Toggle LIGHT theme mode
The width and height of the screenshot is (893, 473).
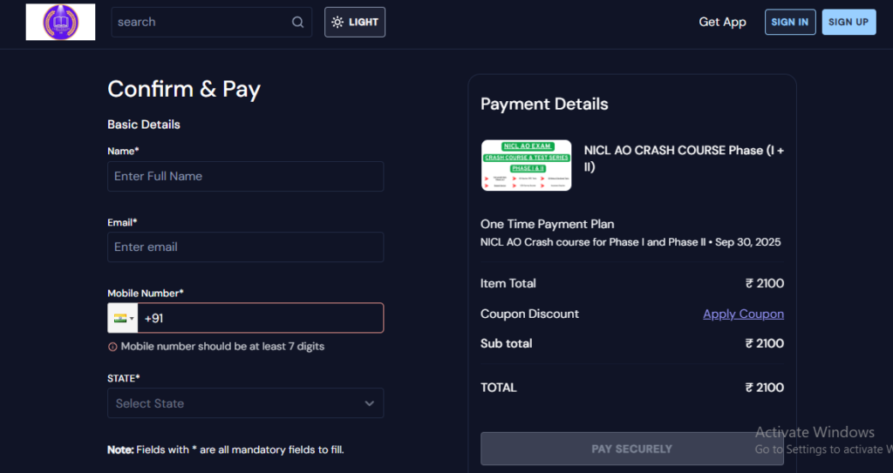tap(355, 22)
